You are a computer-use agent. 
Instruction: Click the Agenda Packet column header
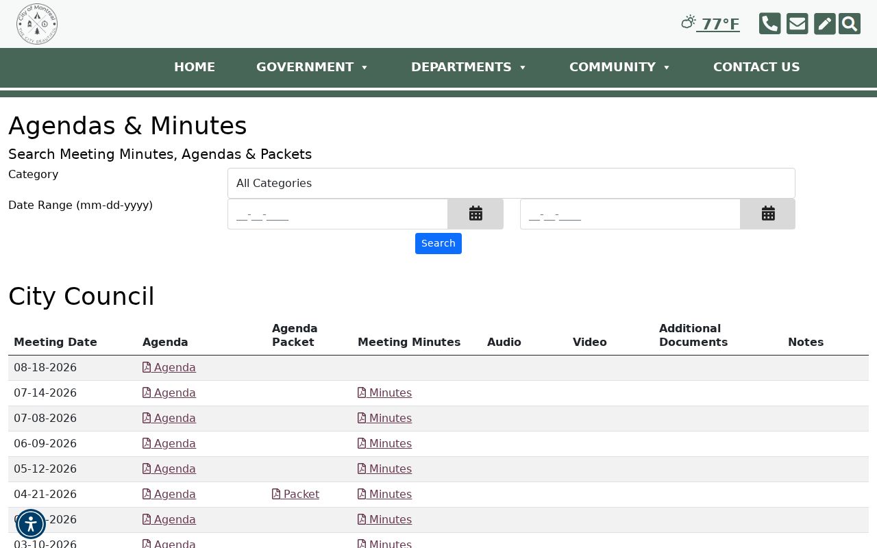(x=295, y=335)
